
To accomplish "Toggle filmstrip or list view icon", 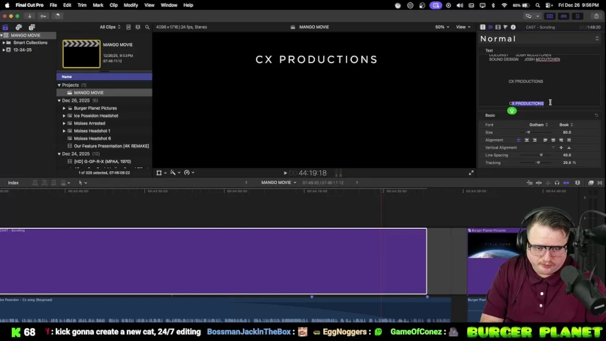I will click(x=128, y=27).
